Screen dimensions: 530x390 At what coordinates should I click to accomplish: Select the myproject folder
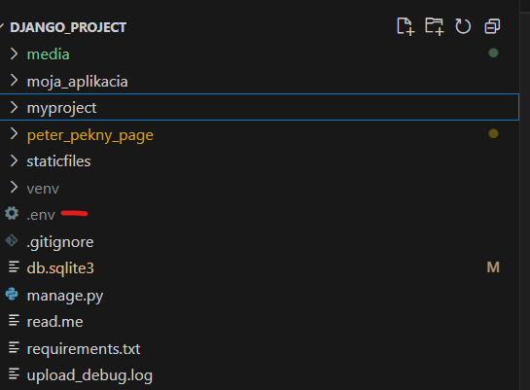[260, 107]
